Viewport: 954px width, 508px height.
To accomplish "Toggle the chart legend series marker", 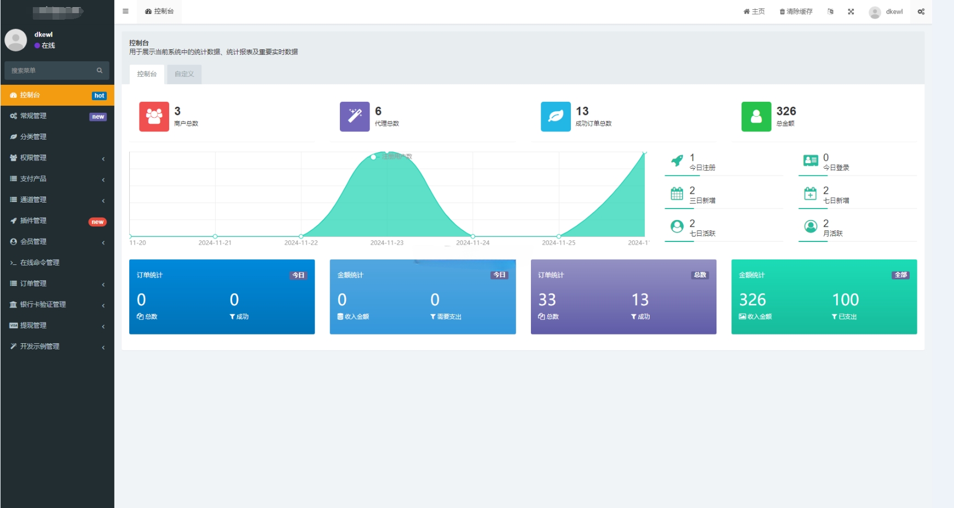I will tap(374, 157).
